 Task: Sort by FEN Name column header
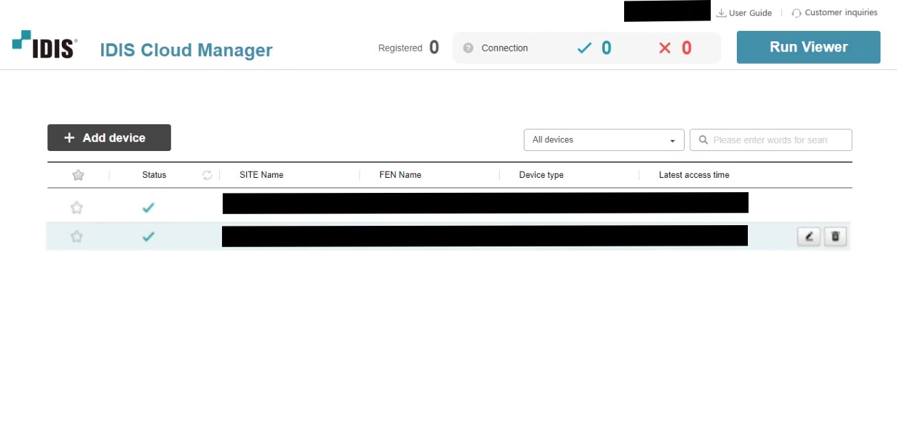tap(400, 175)
